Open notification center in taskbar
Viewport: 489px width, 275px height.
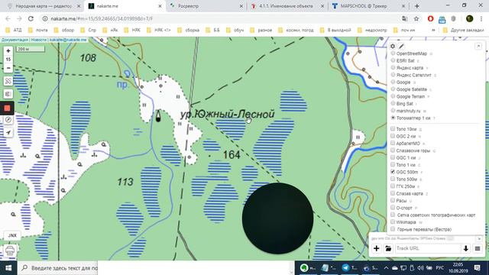(477, 268)
